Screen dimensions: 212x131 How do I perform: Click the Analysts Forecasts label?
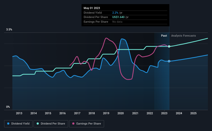(184, 36)
